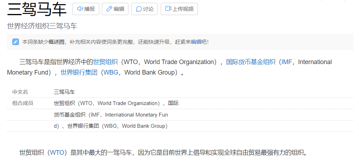Click the 组合成员 label in the info table
This screenshot has width=359, height=161.
pyautogui.click(x=23, y=103)
